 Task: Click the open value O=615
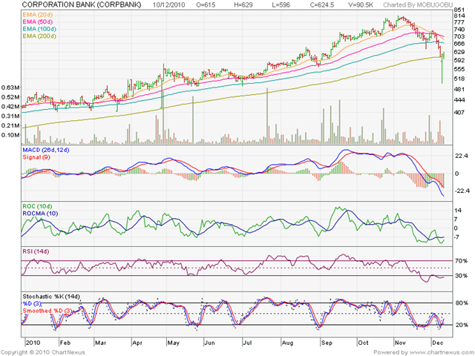(206, 5)
